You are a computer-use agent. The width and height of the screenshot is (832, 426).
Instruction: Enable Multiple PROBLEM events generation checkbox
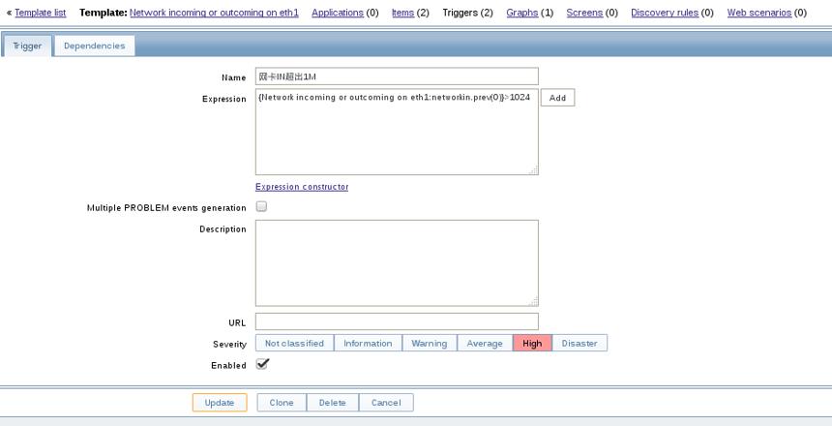pos(261,206)
